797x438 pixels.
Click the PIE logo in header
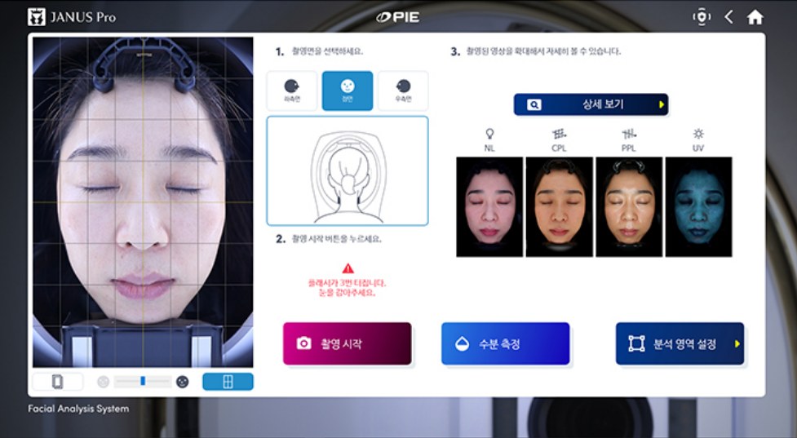click(398, 17)
